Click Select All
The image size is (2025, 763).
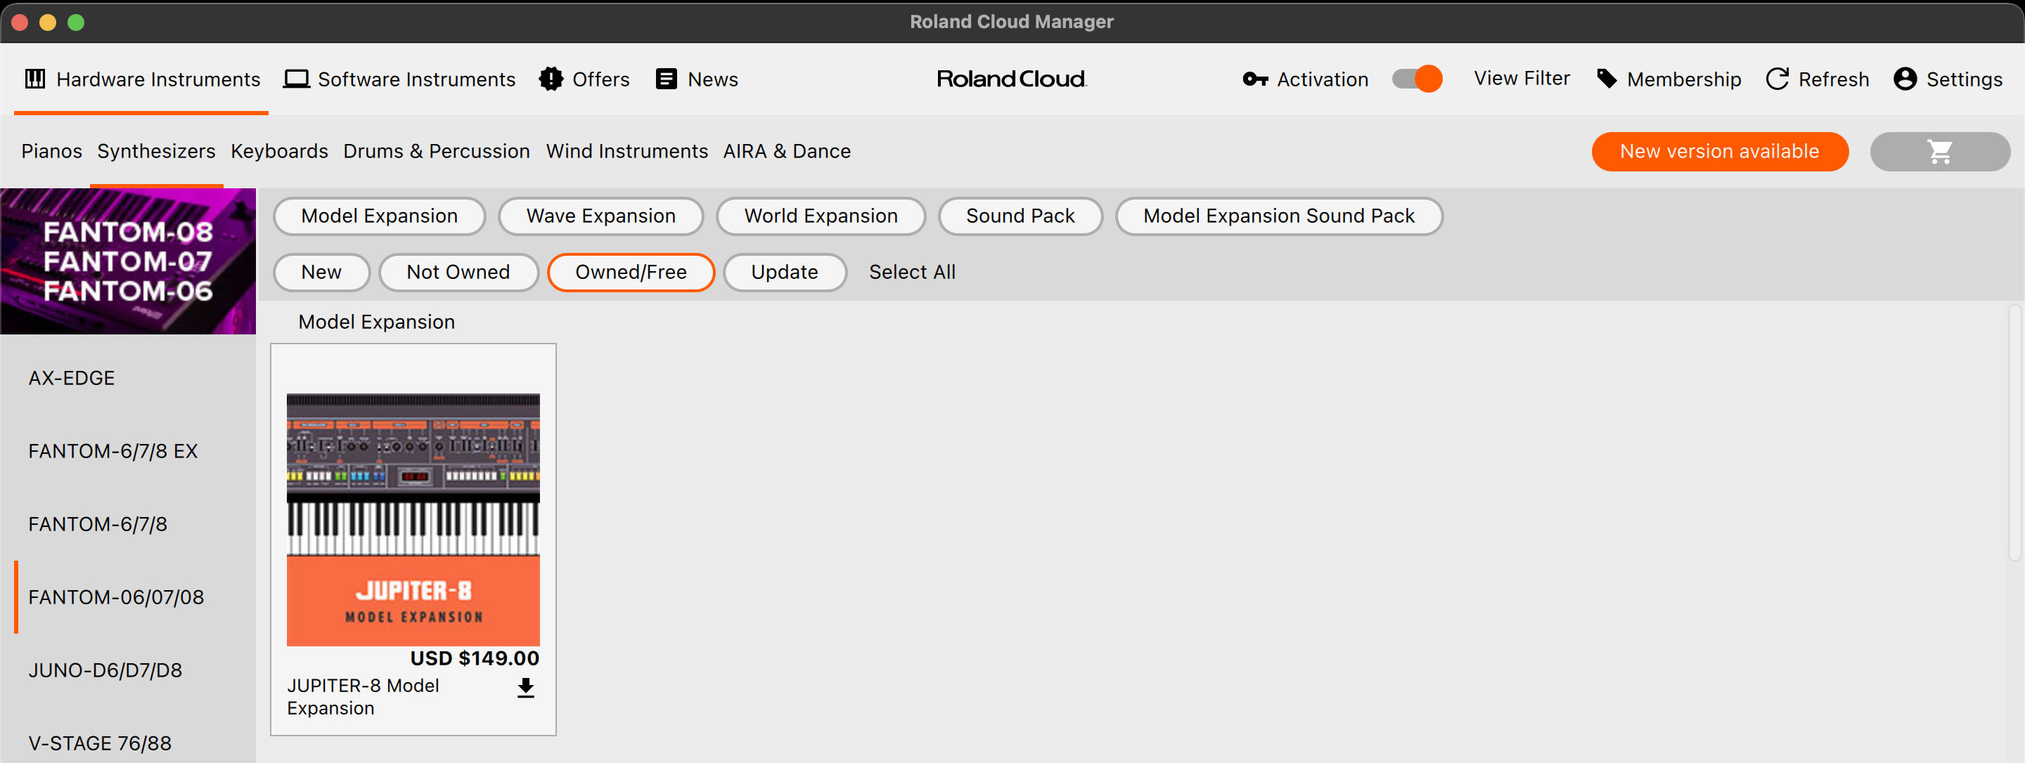pyautogui.click(x=912, y=273)
